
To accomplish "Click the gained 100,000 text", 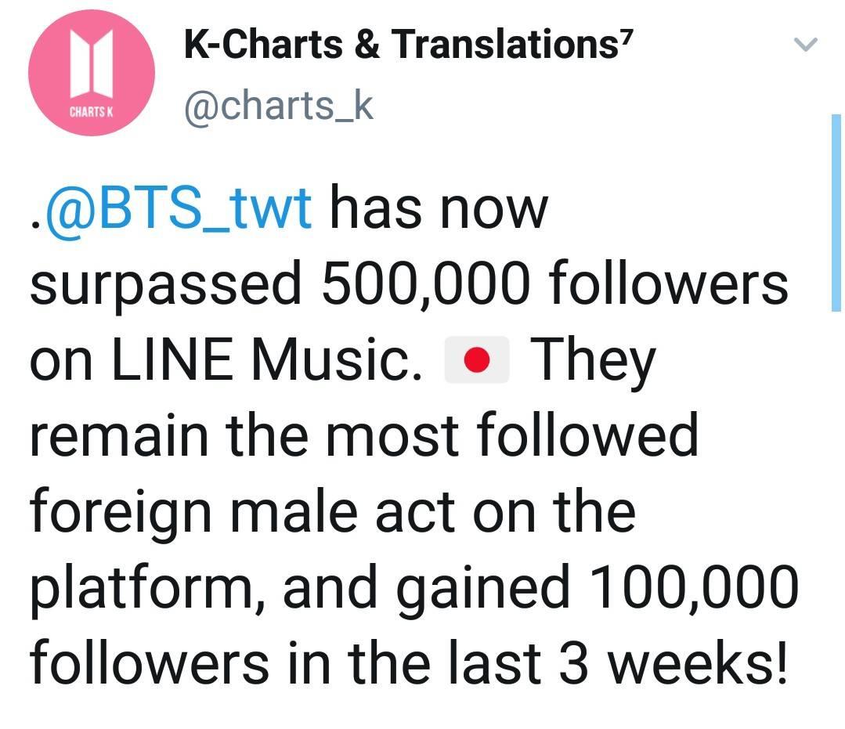I will [598, 586].
